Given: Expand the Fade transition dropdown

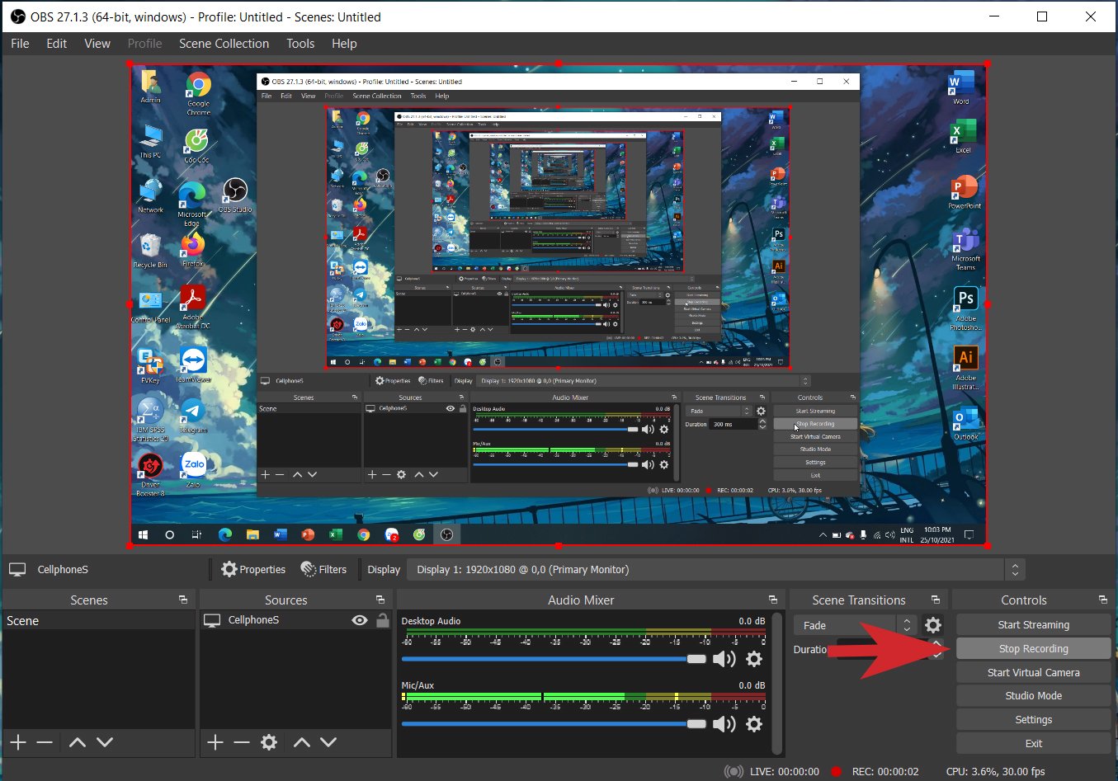Looking at the screenshot, I should pyautogui.click(x=906, y=625).
